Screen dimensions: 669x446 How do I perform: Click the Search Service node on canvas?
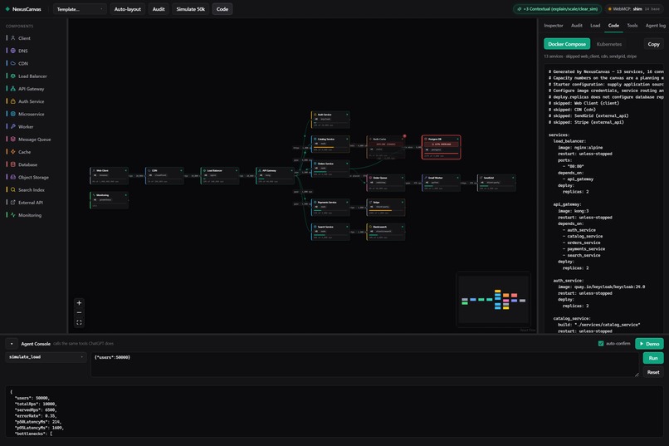click(x=330, y=232)
